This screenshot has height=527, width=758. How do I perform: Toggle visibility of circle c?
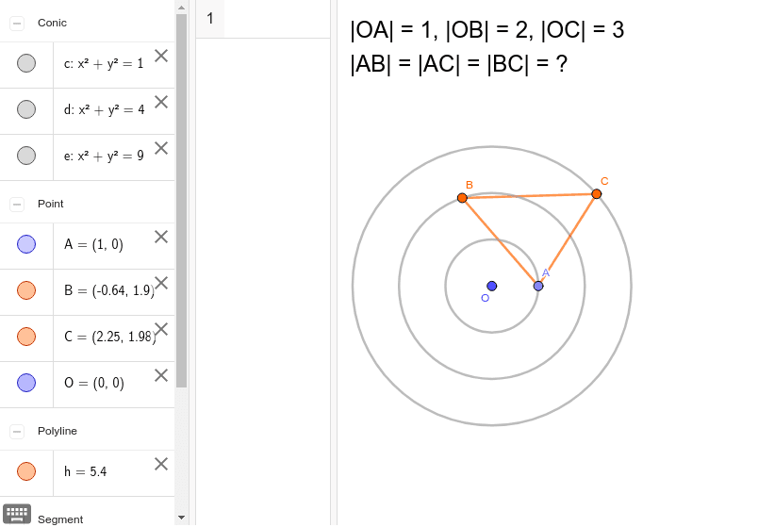point(26,63)
